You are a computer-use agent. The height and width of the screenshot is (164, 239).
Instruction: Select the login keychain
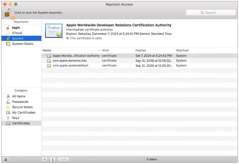tap(21, 28)
